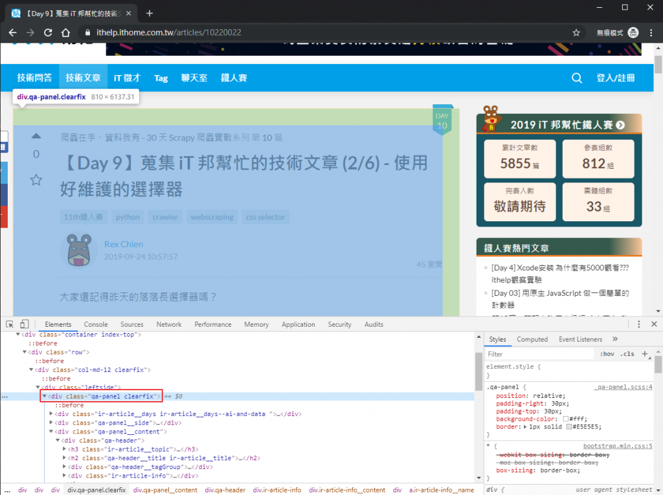Viewport: 663px width, 495px height.
Task: Click the #E5E5E5 border color swatch
Action: click(x=568, y=426)
